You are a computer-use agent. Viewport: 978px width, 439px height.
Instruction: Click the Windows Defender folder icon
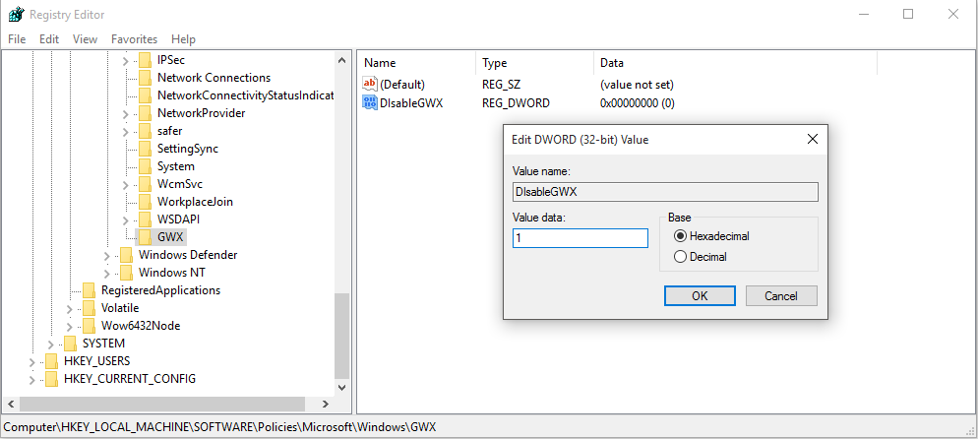(x=126, y=254)
